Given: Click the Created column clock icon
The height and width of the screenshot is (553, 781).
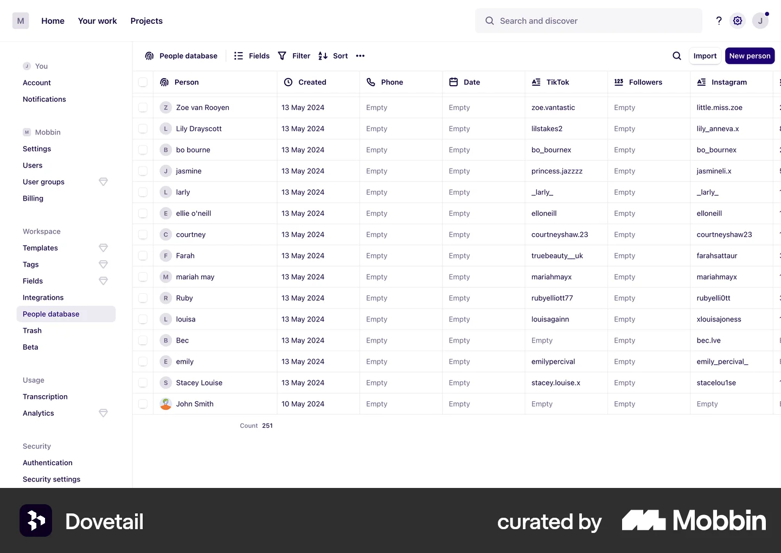Looking at the screenshot, I should pos(289,82).
